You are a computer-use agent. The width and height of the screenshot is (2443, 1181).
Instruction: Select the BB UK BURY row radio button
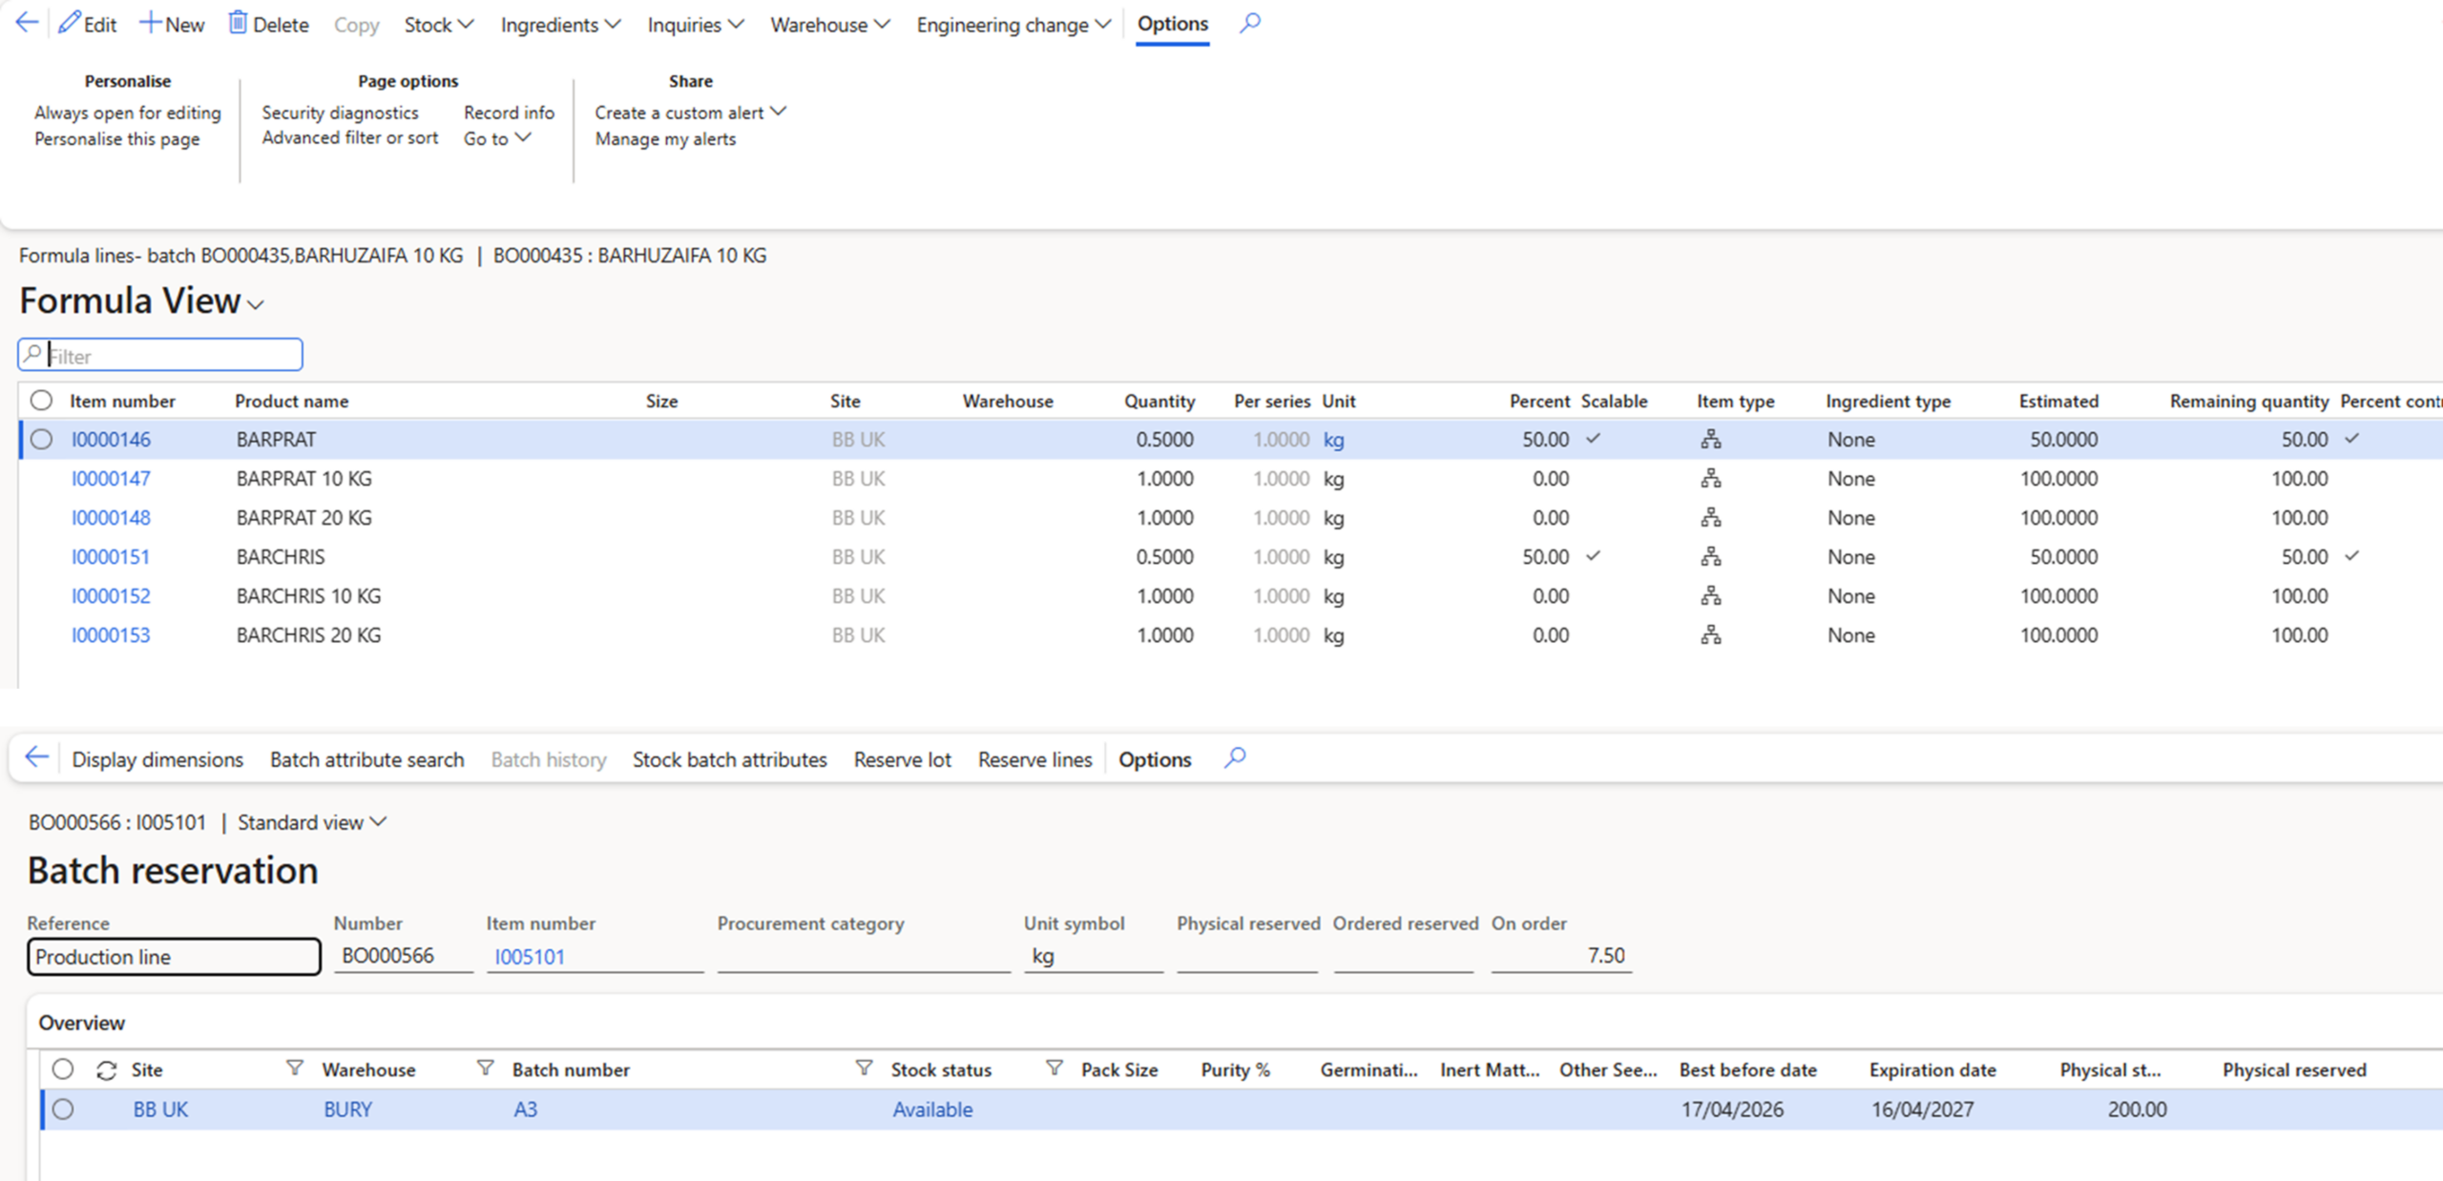(x=63, y=1109)
